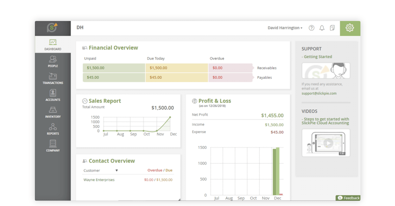Open the Reports section
Screen dimensions: 395x206
53,129
